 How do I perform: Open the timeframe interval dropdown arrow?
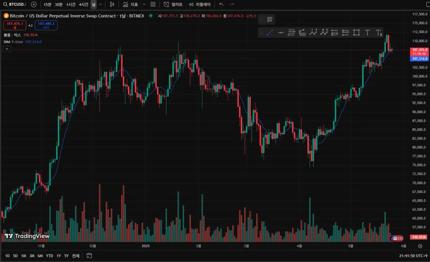click(101, 4)
